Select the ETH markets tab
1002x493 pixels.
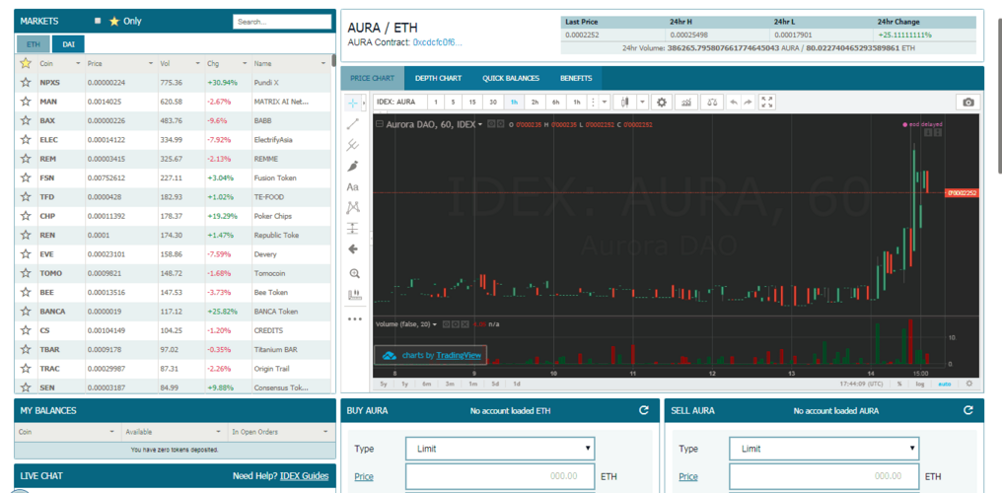click(34, 44)
